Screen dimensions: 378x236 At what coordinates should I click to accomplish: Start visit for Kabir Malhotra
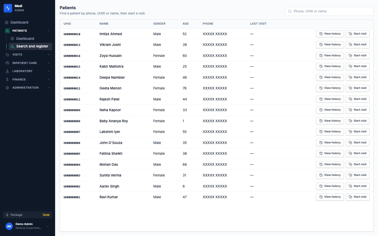(358, 66)
